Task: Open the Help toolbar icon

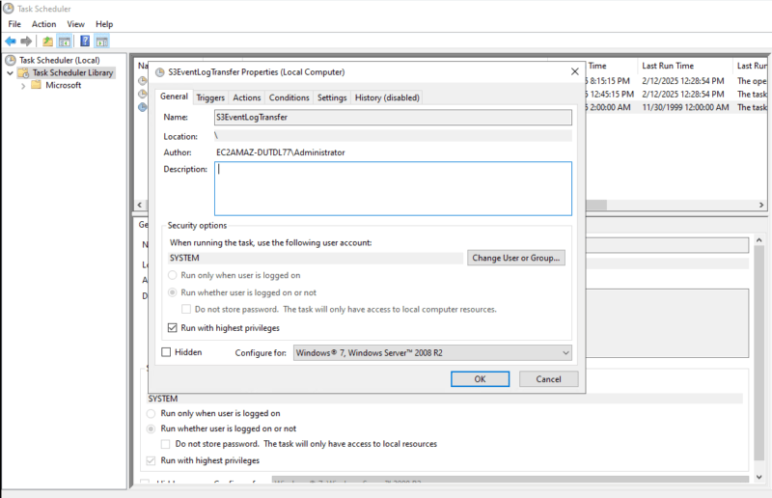Action: pos(85,41)
